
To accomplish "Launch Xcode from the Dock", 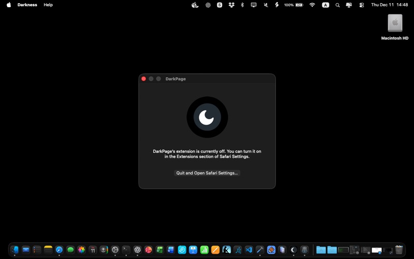I will pyautogui.click(x=260, y=250).
